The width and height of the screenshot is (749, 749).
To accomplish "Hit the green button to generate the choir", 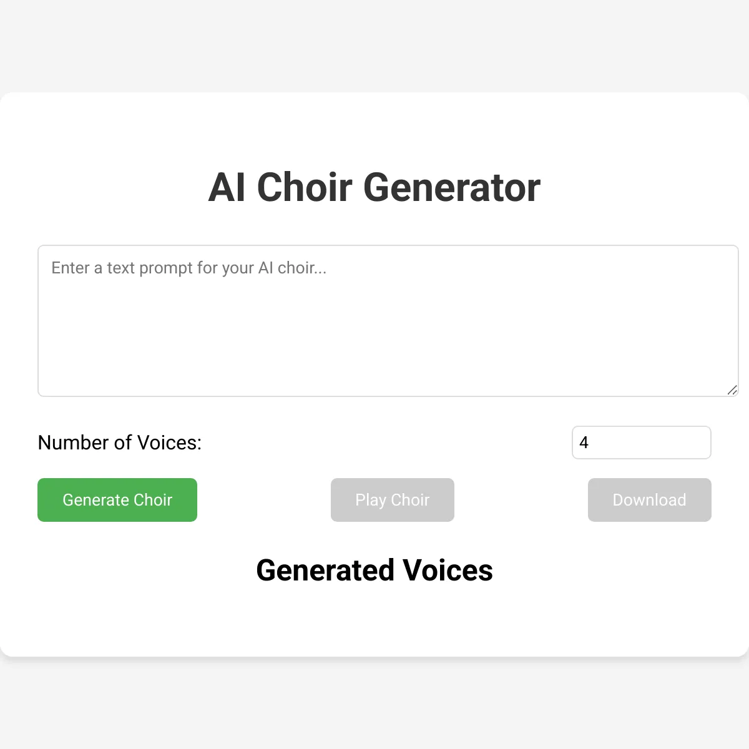I will coord(117,500).
